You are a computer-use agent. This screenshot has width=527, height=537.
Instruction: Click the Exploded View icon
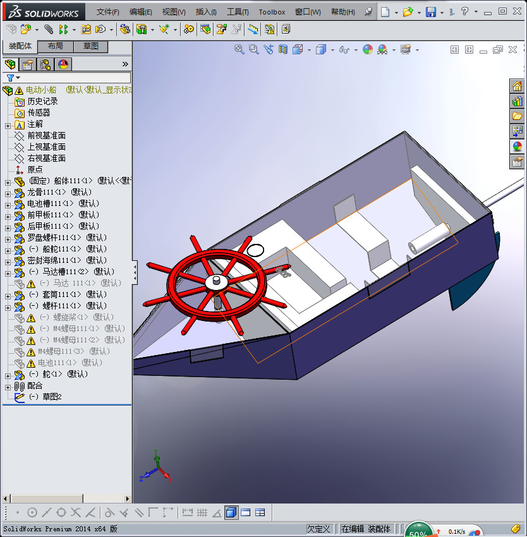tap(222, 30)
